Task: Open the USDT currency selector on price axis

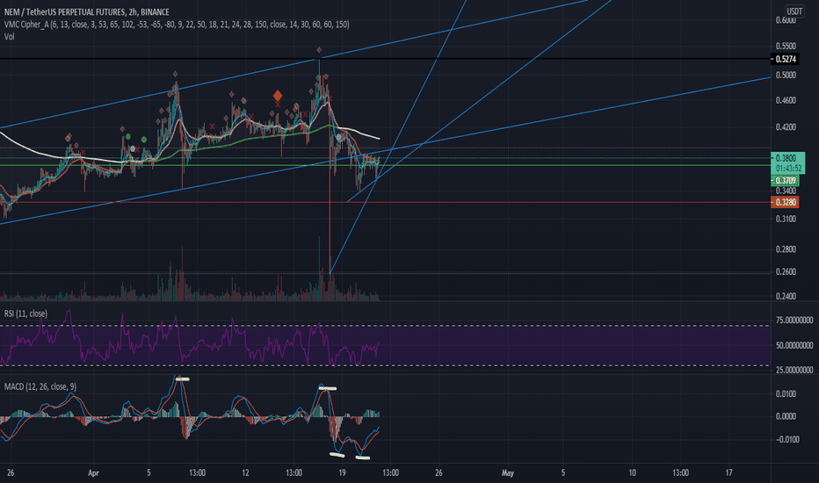Action: [x=794, y=11]
